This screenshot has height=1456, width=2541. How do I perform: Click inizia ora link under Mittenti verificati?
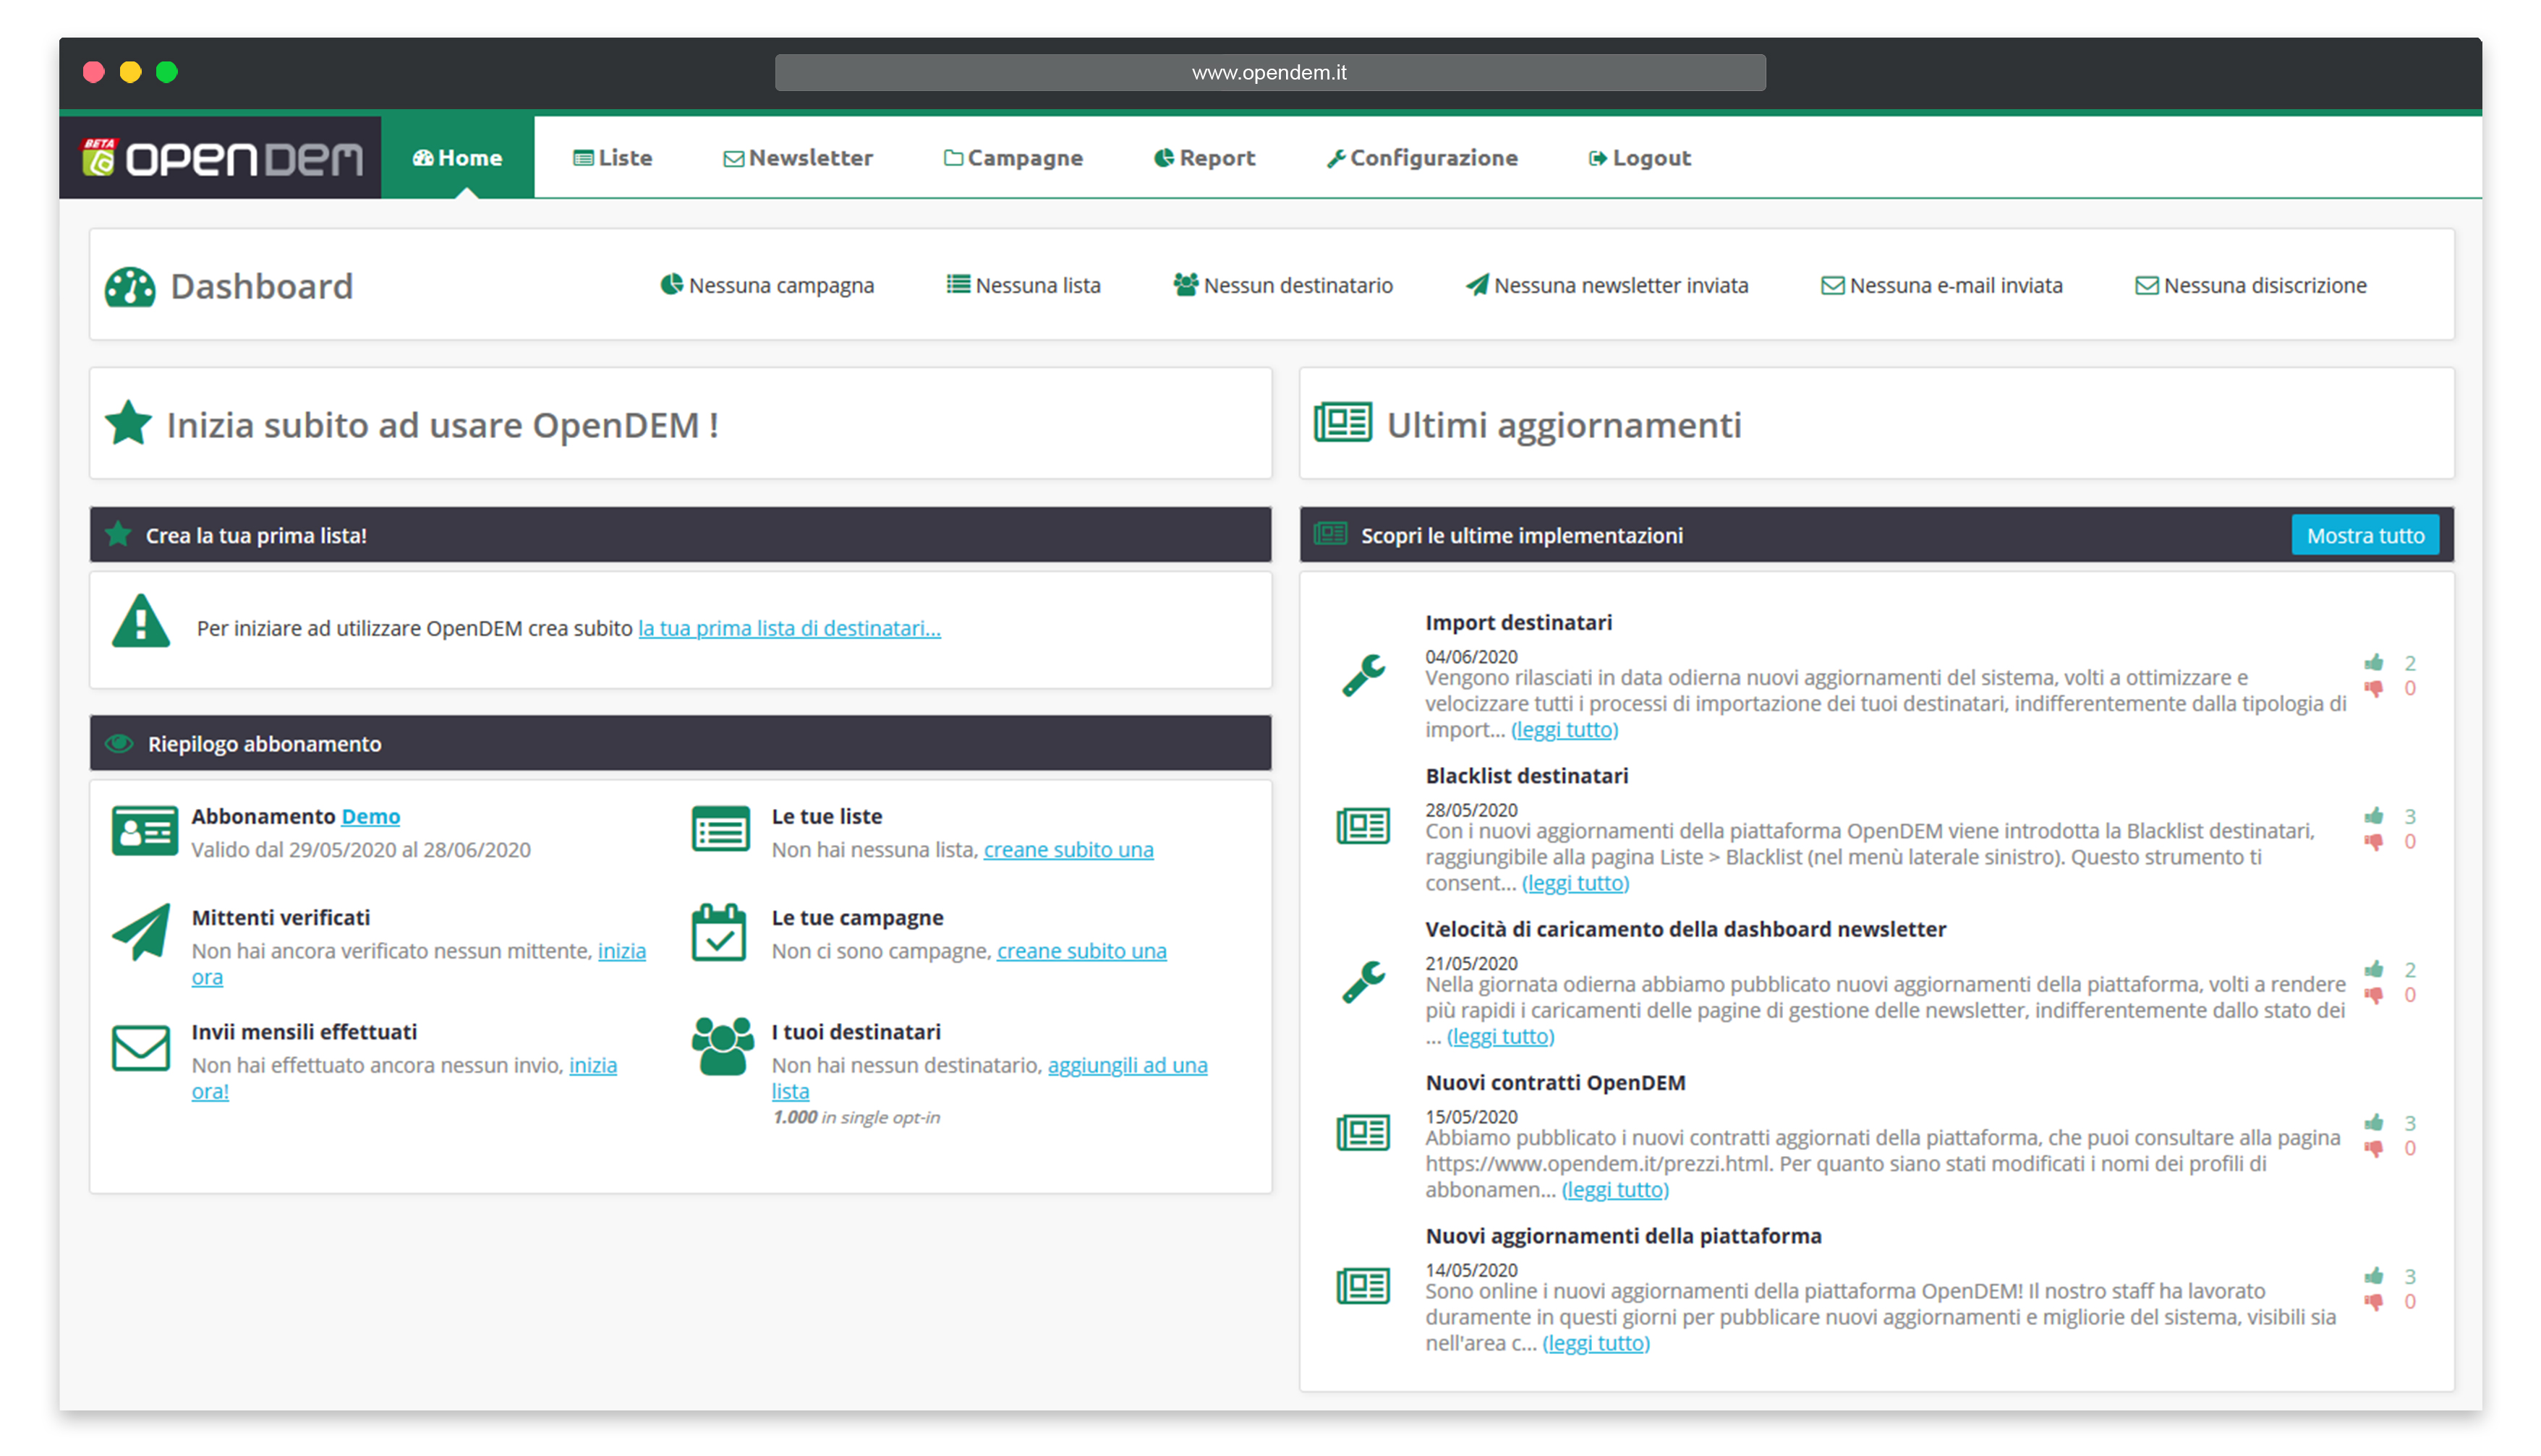point(621,951)
